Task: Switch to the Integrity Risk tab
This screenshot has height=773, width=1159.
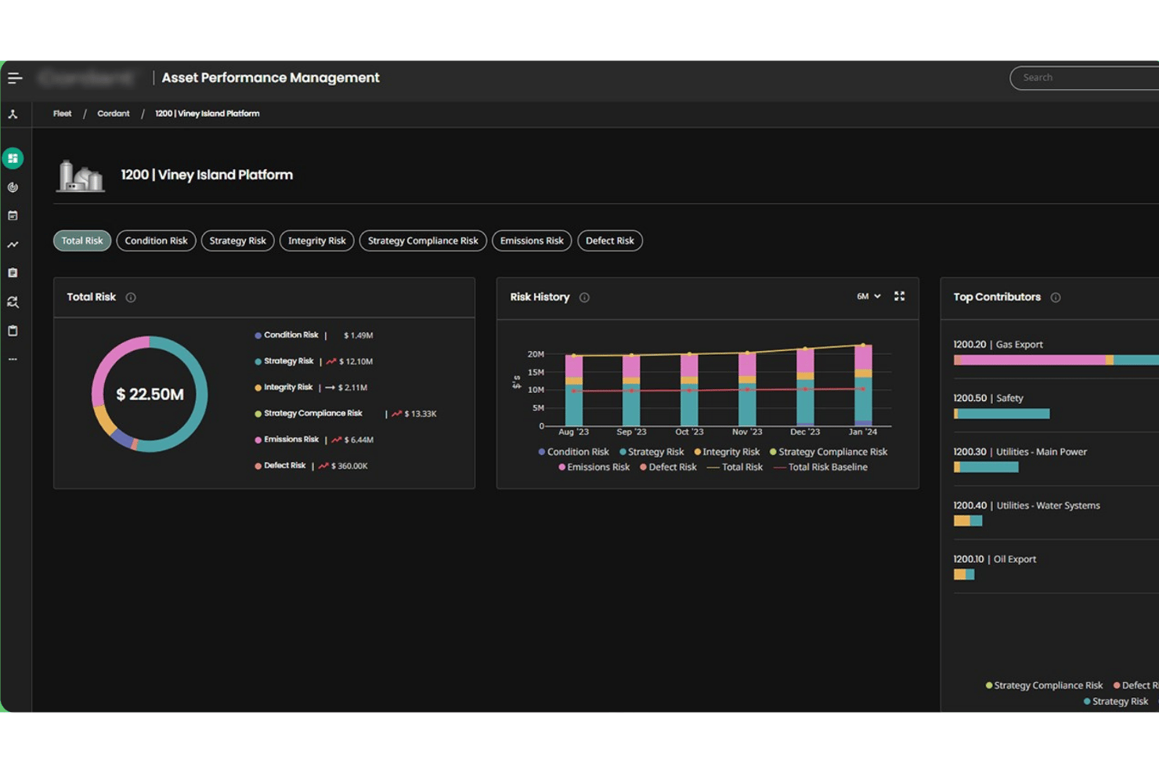Action: 316,240
